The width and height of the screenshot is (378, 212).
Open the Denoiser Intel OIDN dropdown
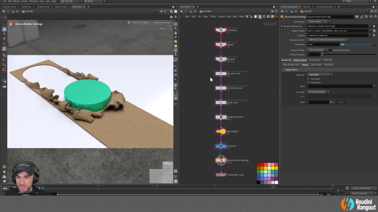pyautogui.click(x=320, y=75)
